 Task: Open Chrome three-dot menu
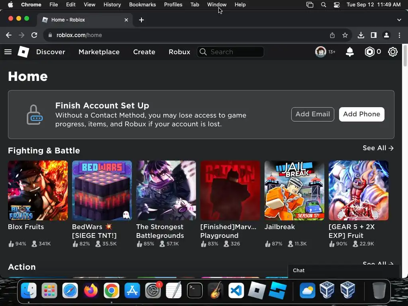coord(399,35)
